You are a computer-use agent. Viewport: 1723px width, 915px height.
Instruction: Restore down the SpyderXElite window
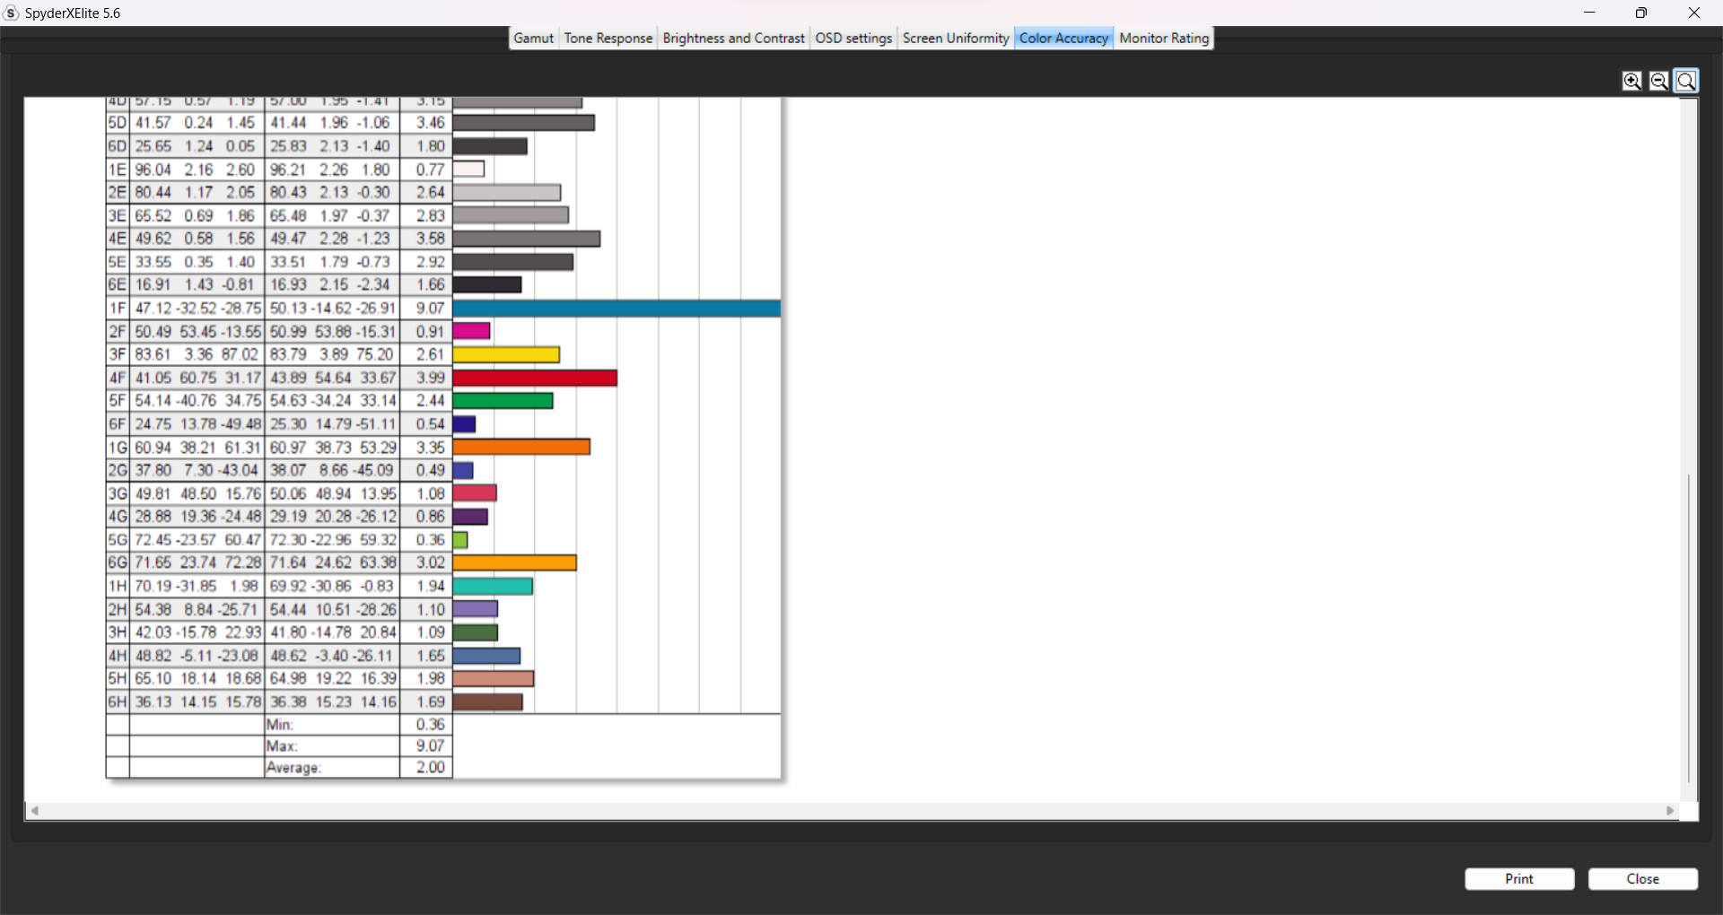(1641, 13)
